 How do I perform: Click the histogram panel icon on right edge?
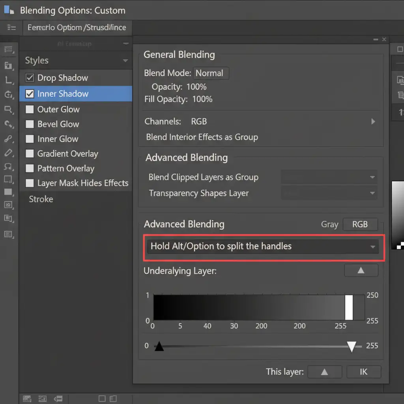[400, 80]
